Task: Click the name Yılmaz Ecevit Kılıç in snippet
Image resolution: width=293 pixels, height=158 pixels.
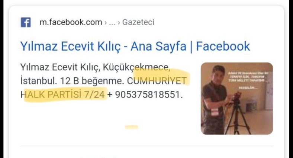Action: (60, 67)
